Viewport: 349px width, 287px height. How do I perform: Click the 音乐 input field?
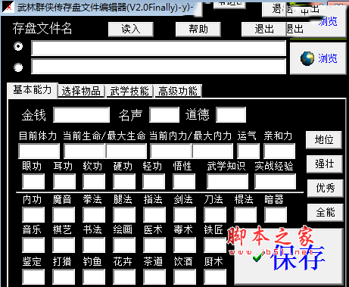(x=33, y=245)
